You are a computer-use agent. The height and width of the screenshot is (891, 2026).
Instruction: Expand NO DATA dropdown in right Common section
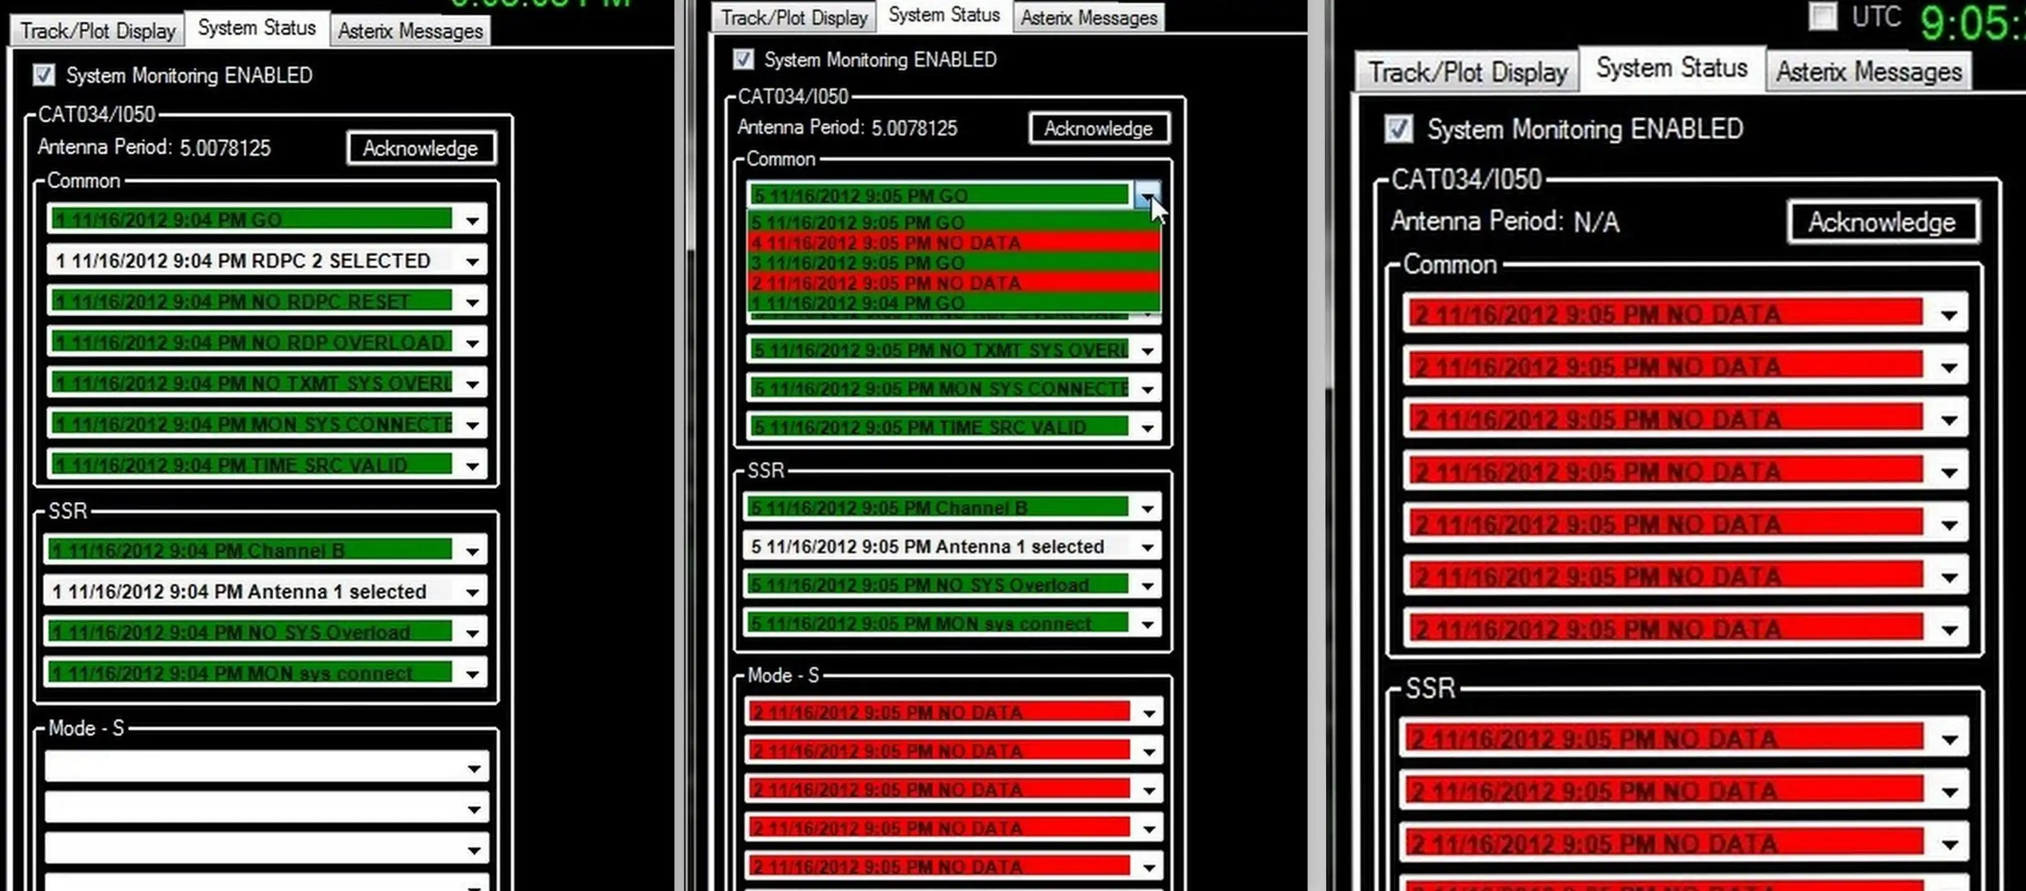[1950, 314]
